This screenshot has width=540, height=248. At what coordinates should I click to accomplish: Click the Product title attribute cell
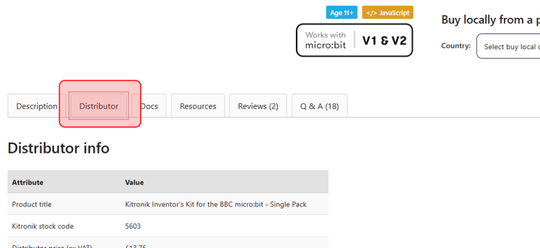(32, 204)
